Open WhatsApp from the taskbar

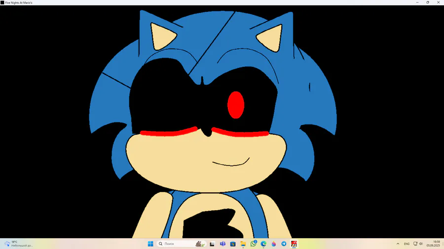point(254,244)
